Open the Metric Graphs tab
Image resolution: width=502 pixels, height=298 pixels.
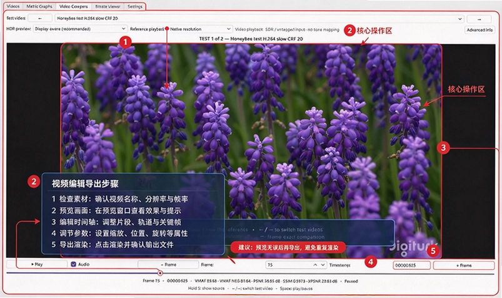(x=39, y=6)
